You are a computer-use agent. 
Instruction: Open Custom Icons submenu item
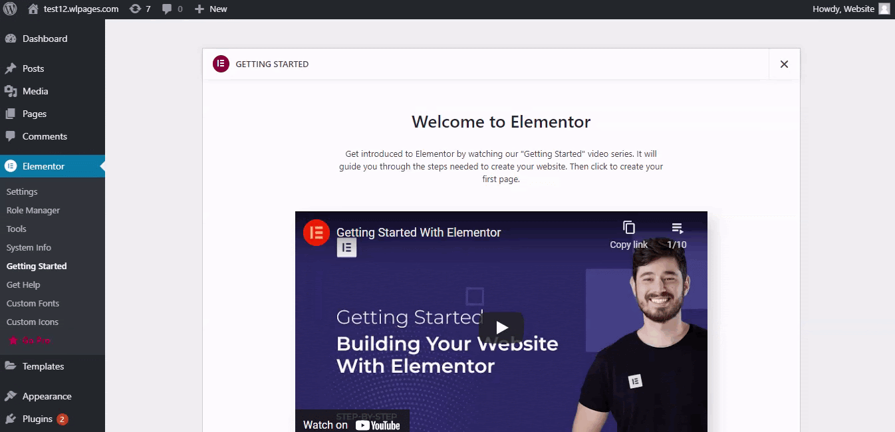pos(33,322)
